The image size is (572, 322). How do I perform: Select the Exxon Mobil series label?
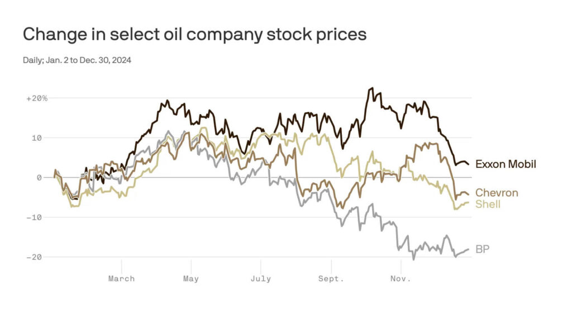click(x=506, y=164)
